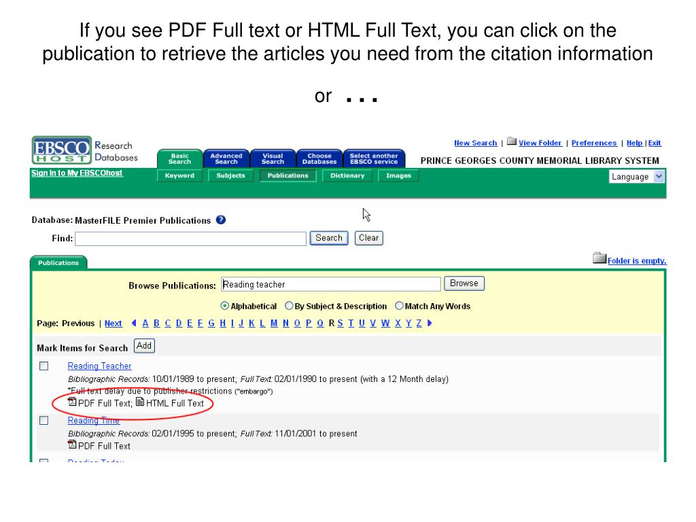Click the Clear button

(x=368, y=238)
